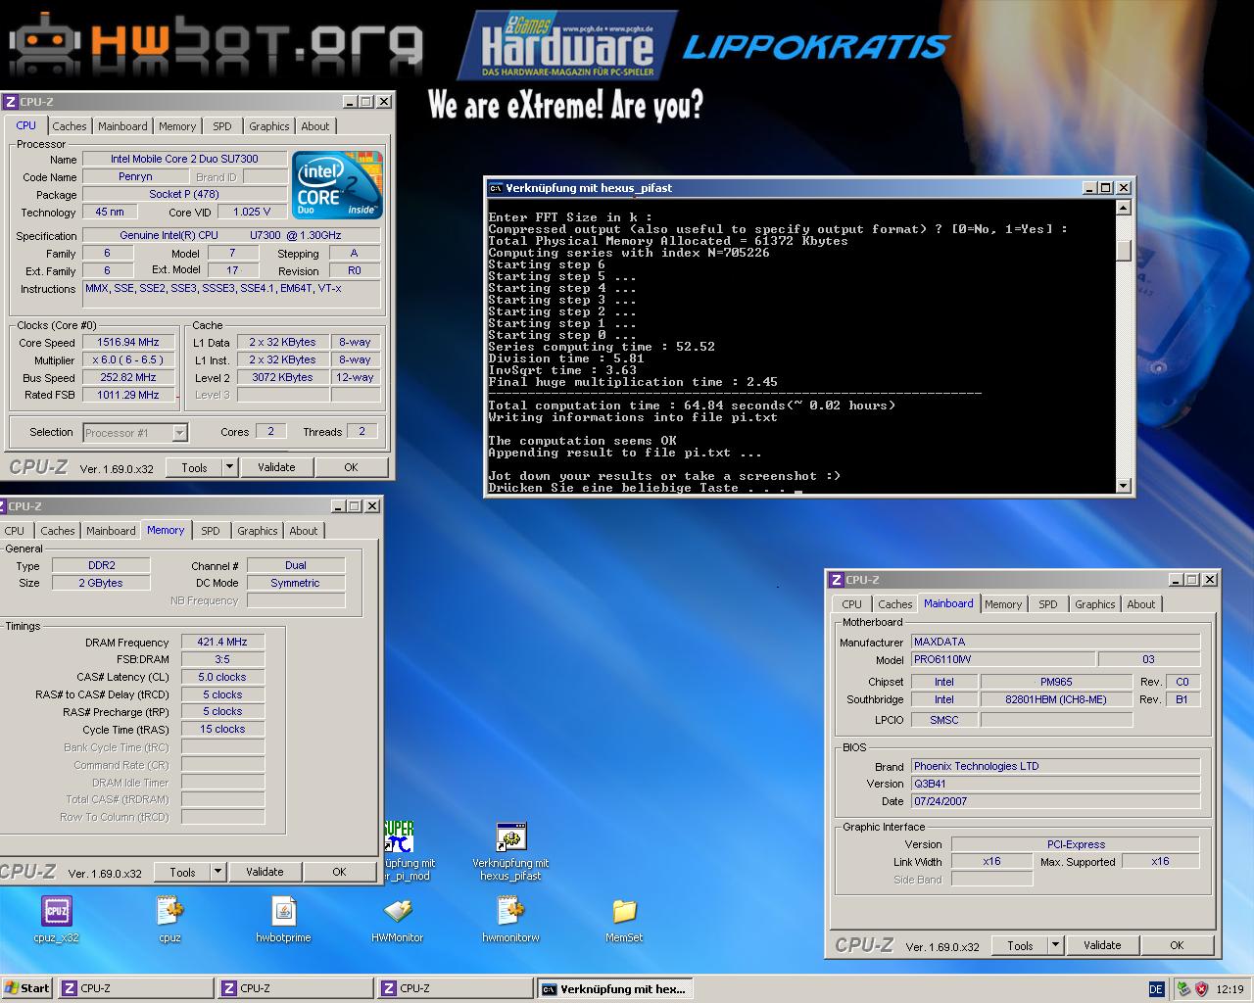The image size is (1254, 1003).
Task: Expand Tools dropdown arrow in Memory window
Action: 217,872
